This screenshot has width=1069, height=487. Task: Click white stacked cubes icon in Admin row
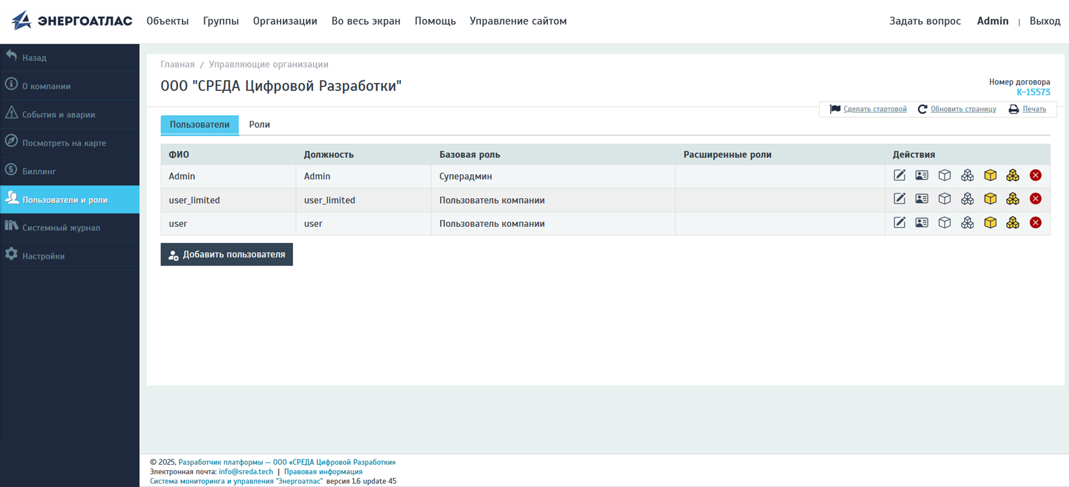pyautogui.click(x=967, y=175)
